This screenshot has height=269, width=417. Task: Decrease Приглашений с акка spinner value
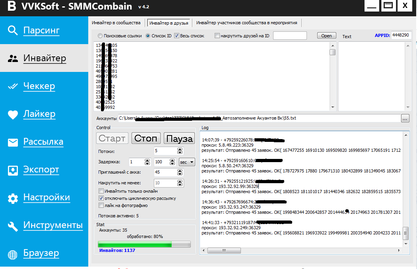tap(180, 174)
